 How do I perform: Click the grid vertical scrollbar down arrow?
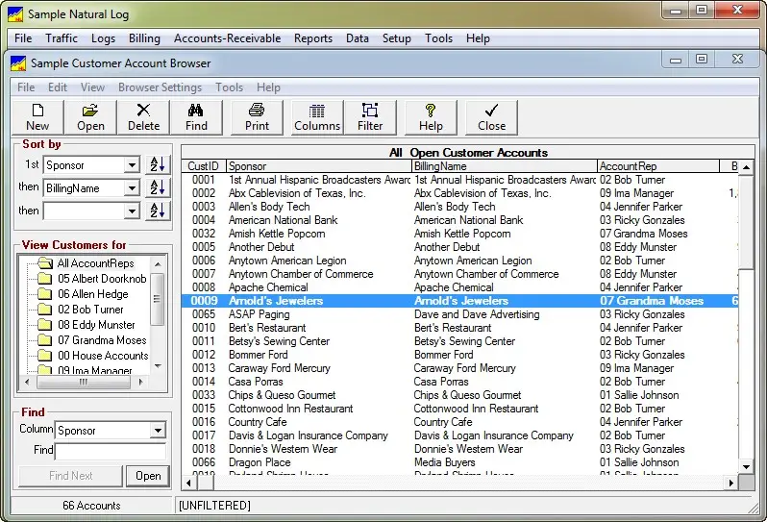pyautogui.click(x=746, y=466)
